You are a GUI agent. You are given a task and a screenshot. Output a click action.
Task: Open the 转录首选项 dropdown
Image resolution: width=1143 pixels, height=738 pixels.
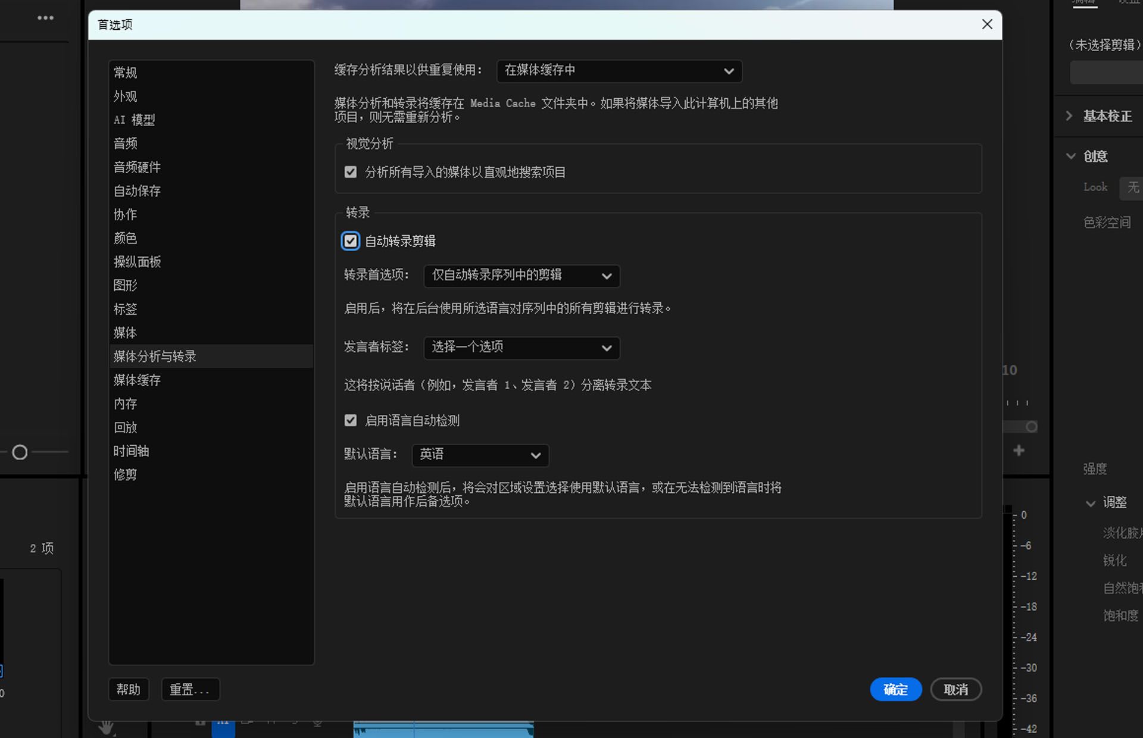pyautogui.click(x=521, y=276)
